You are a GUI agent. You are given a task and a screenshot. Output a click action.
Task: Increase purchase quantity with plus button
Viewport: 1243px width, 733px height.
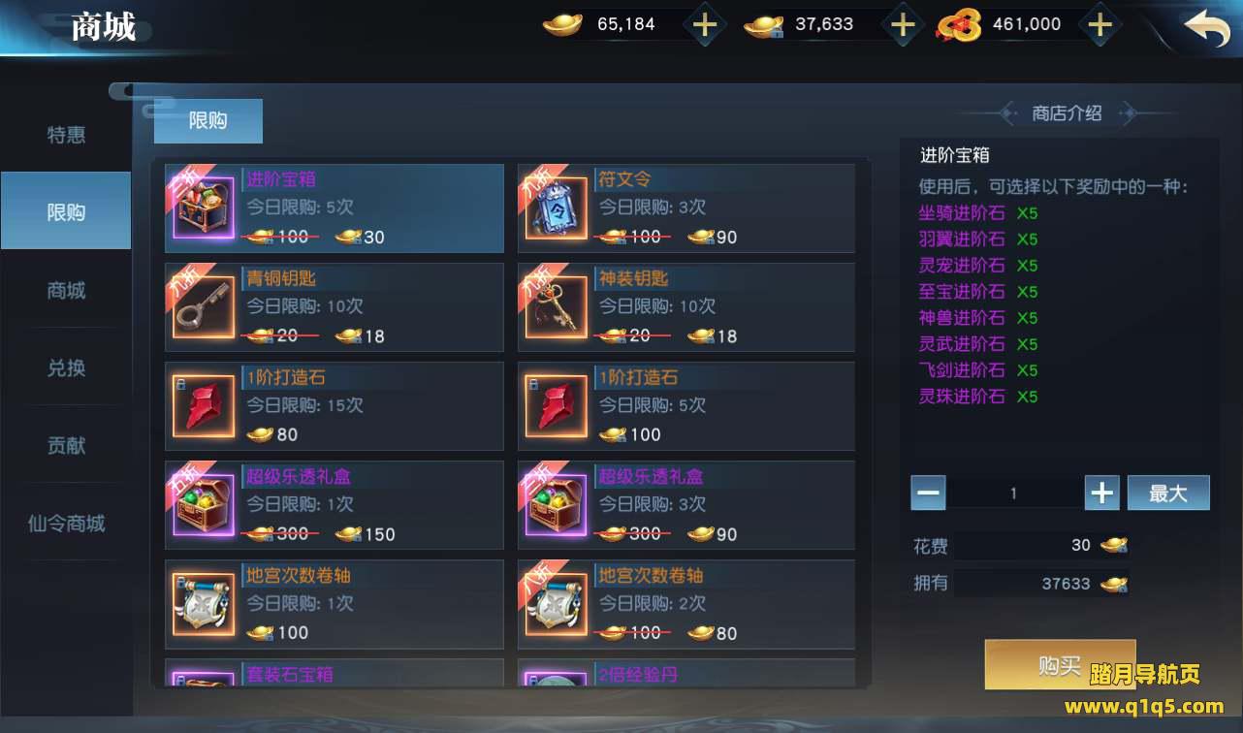(x=1102, y=493)
